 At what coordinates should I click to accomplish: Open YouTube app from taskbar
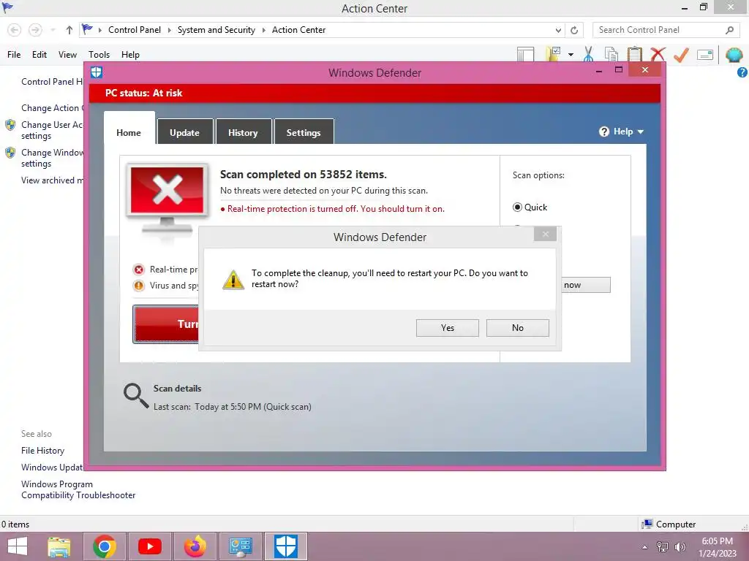click(149, 546)
